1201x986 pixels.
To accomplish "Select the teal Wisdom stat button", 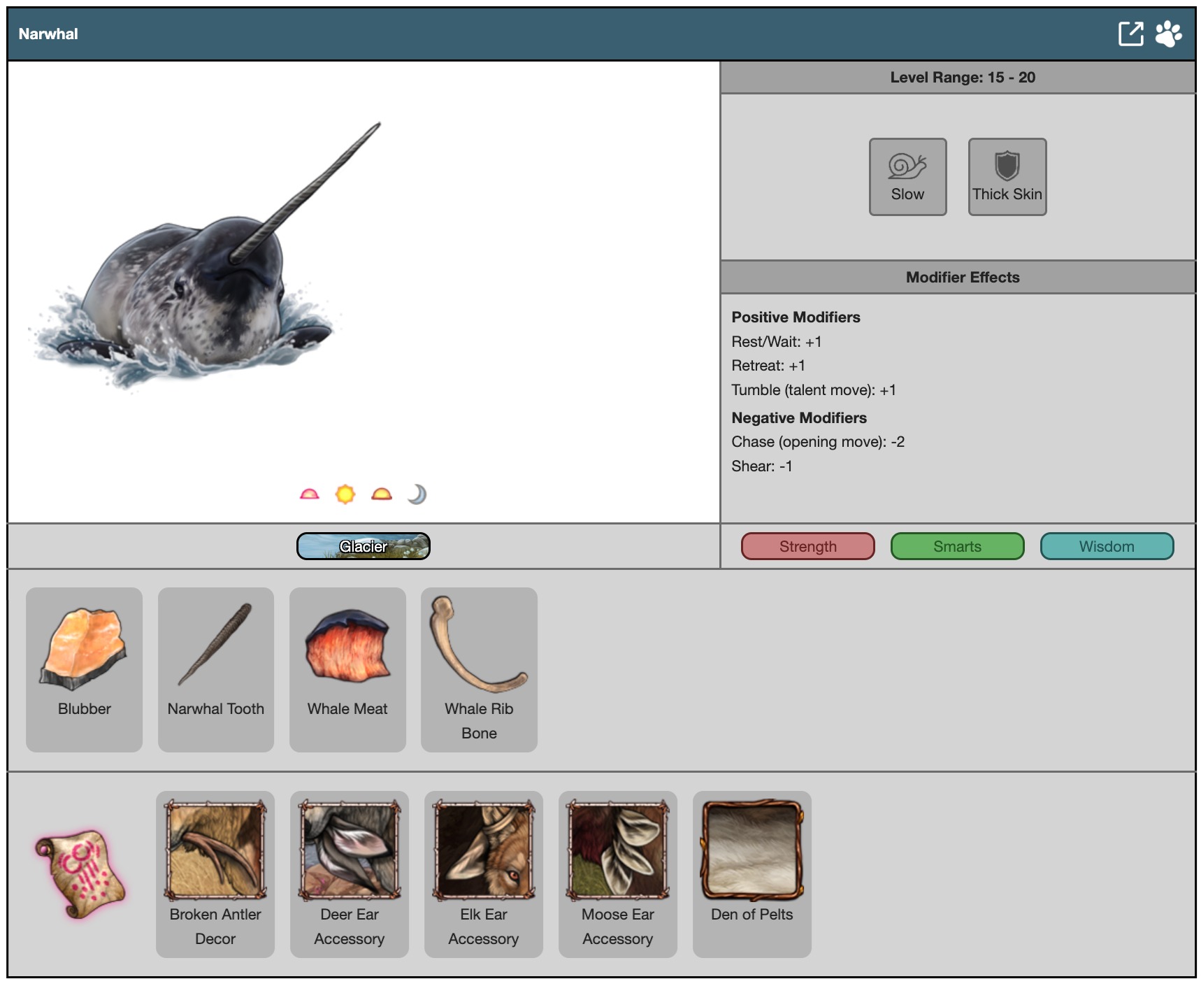I will pyautogui.click(x=1107, y=546).
